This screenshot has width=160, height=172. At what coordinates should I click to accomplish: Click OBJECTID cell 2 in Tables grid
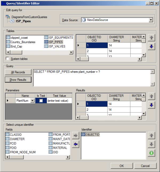point(97,51)
